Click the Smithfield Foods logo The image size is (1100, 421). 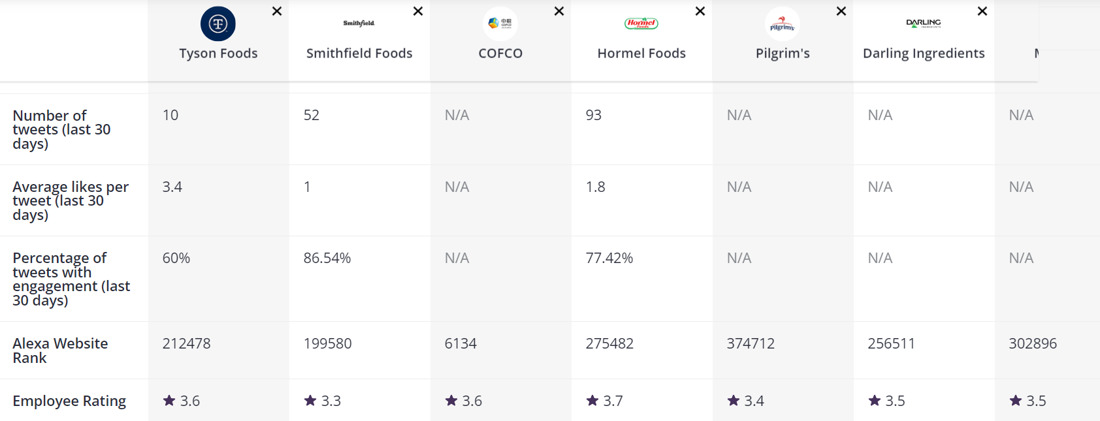coord(359,23)
